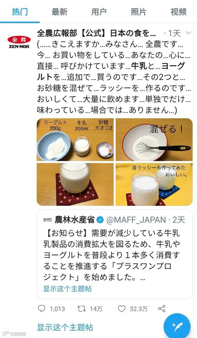Open @MAFF_JAPAN handle in quoted tweet

(x=136, y=220)
